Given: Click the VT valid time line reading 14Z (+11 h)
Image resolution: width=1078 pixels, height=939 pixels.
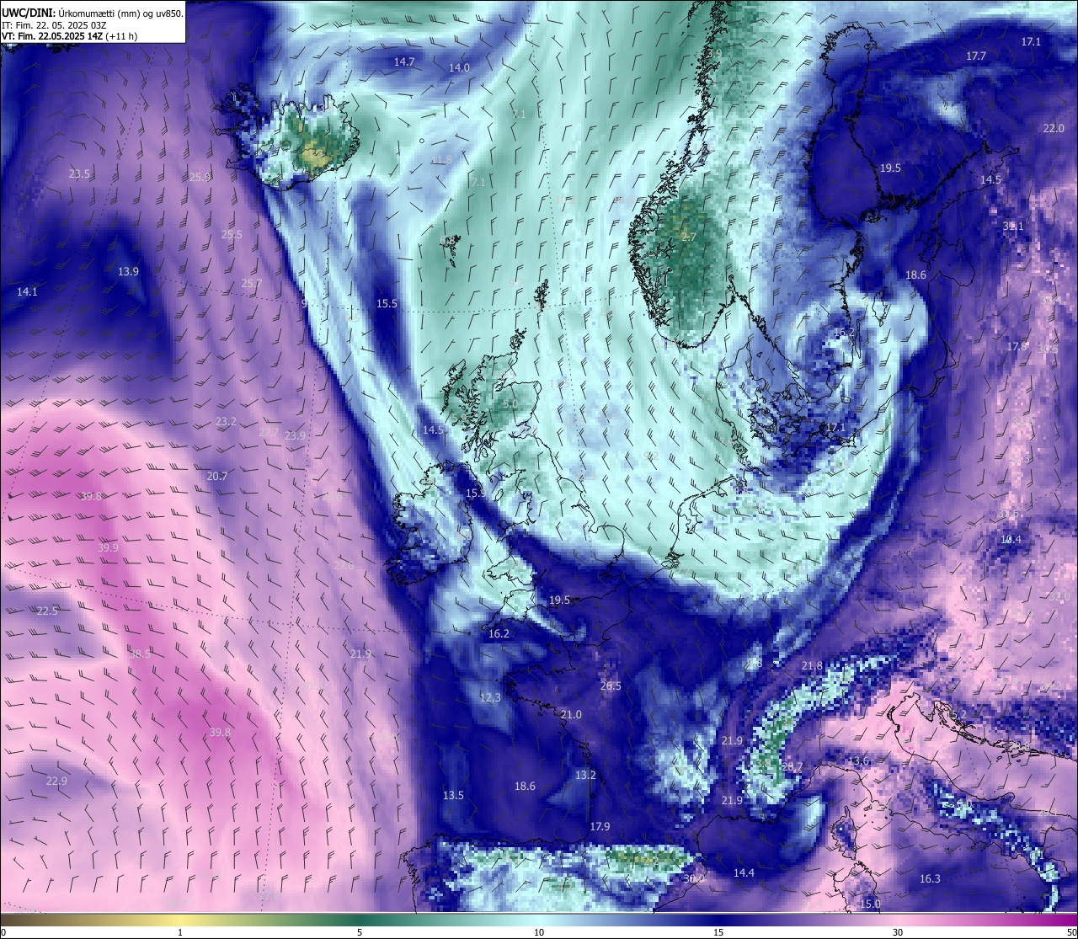Looking at the screenshot, I should (x=70, y=36).
